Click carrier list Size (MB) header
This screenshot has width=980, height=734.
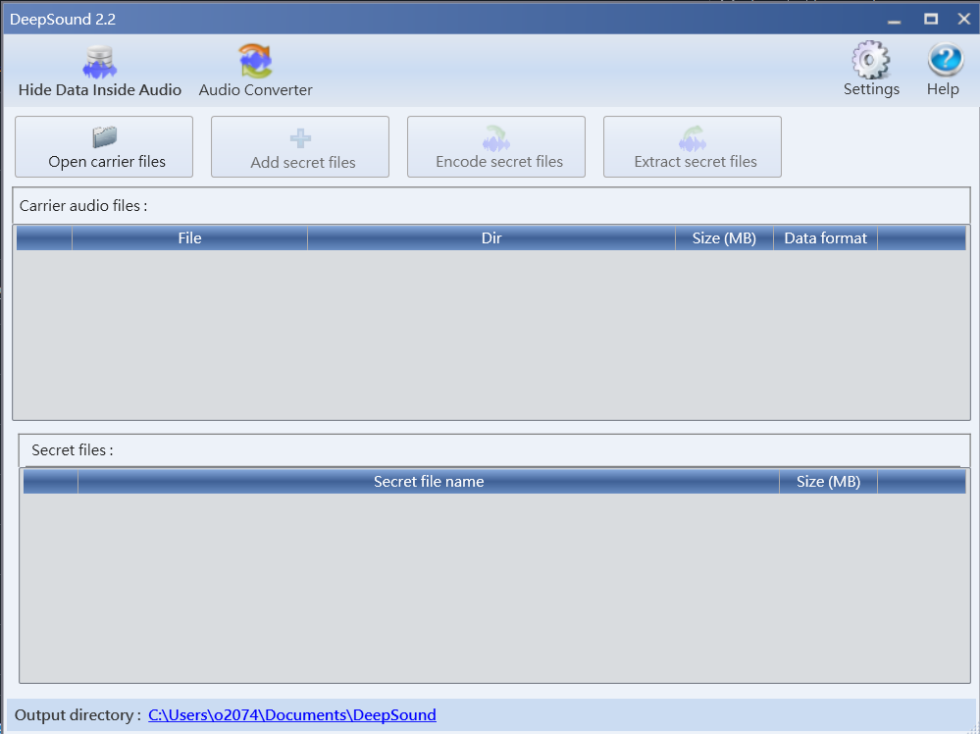pyautogui.click(x=724, y=238)
